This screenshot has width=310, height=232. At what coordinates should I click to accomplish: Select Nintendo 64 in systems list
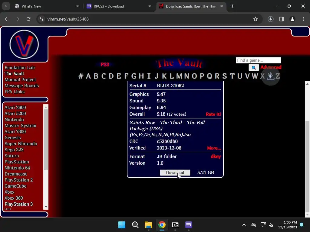point(17,168)
